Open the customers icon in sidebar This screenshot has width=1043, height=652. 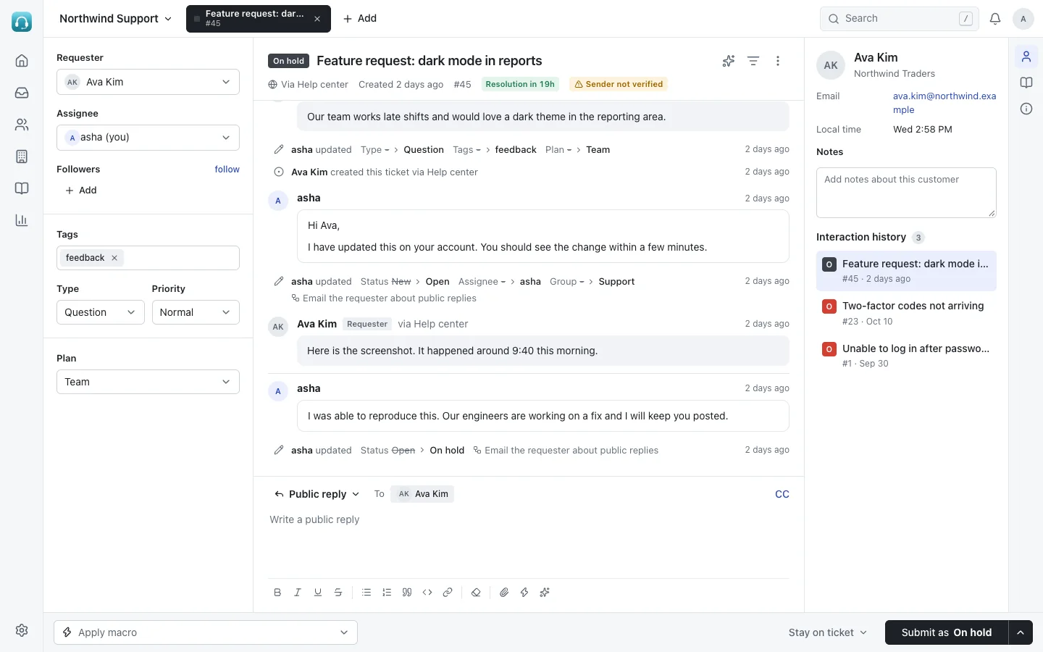22,125
